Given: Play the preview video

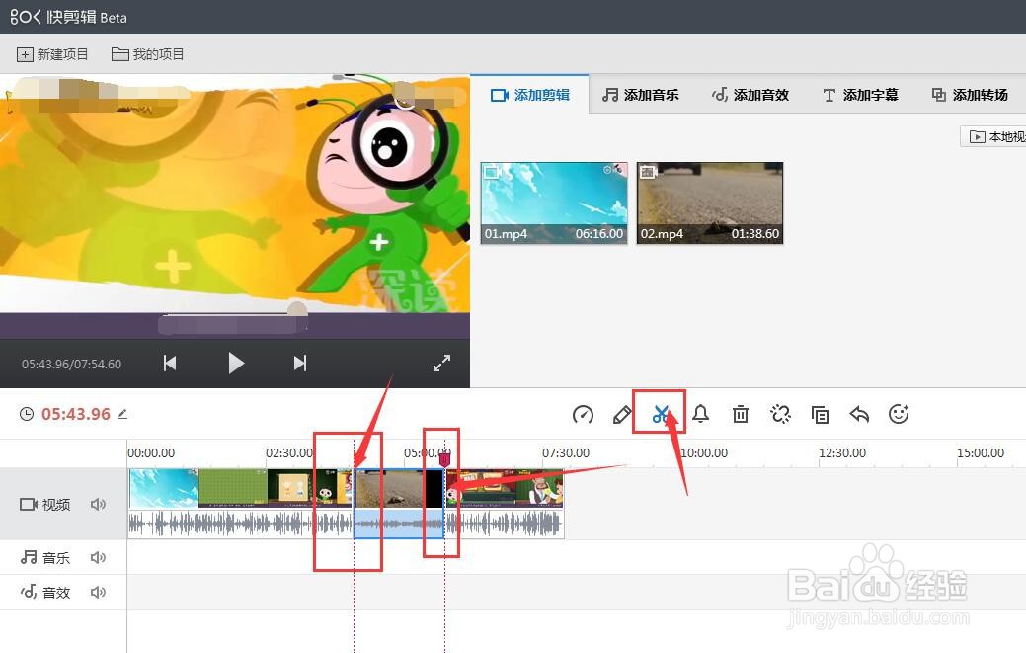Looking at the screenshot, I should tap(236, 364).
